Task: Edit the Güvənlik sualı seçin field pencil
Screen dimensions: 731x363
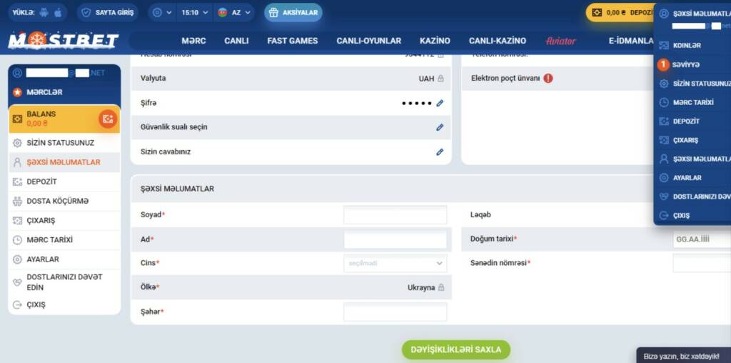Action: (x=440, y=127)
